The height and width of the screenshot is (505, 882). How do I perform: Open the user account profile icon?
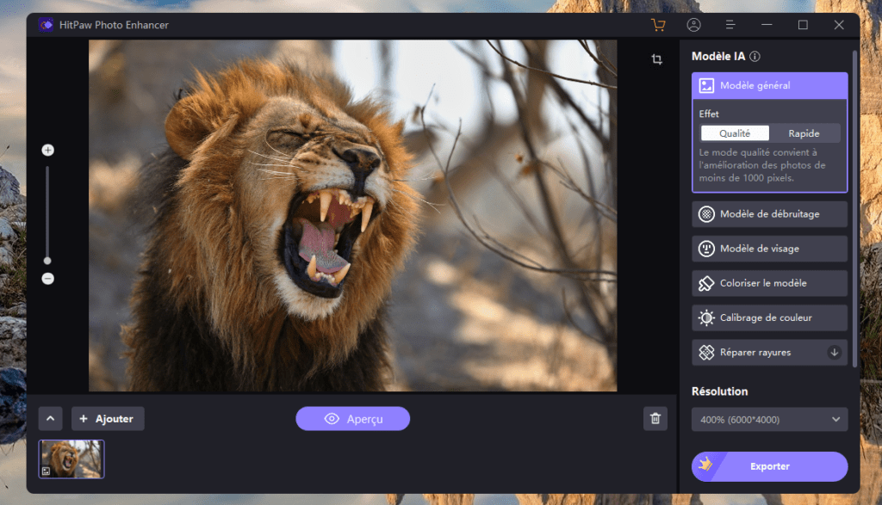(x=693, y=25)
